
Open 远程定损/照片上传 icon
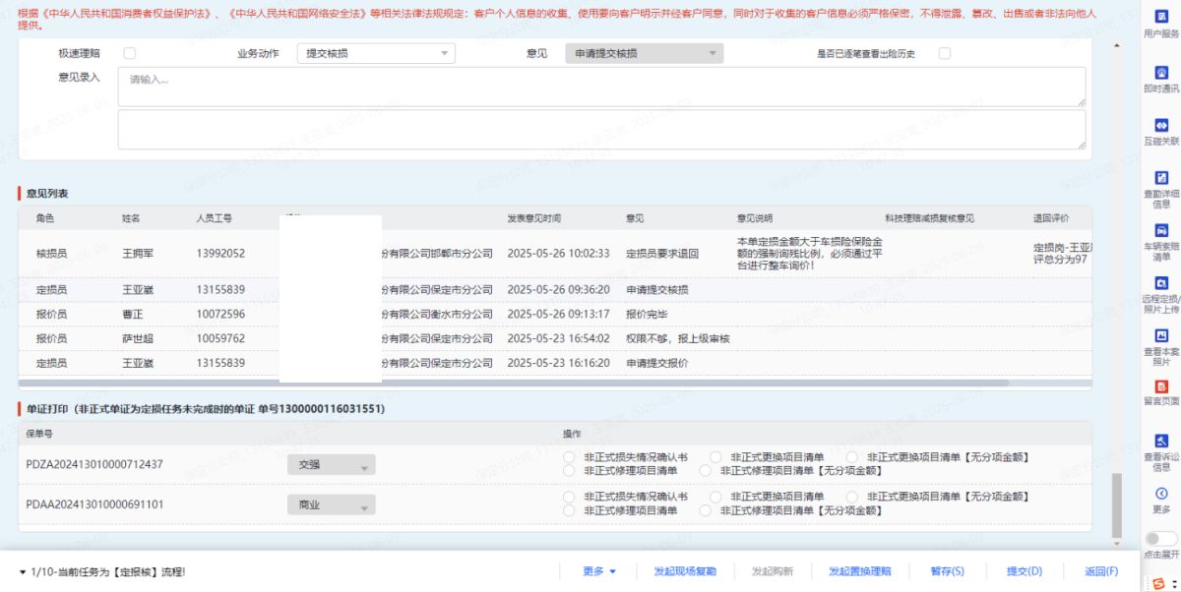coord(1161,283)
